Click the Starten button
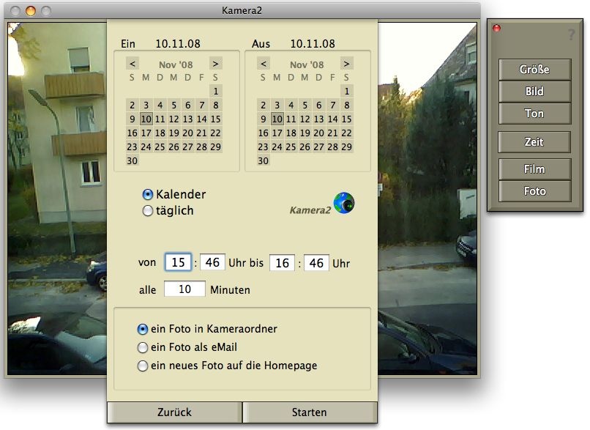Screen dimensions: 590x430 click(310, 412)
